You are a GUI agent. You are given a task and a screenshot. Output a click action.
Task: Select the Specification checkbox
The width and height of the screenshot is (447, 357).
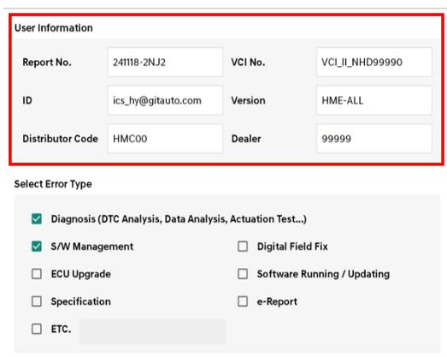point(37,301)
